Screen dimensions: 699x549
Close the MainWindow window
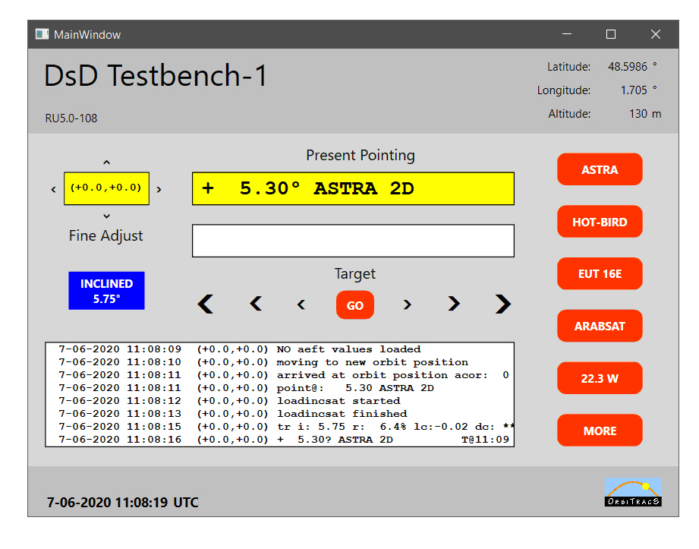point(655,34)
